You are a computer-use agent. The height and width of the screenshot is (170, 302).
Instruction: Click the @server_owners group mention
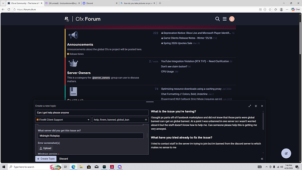[101, 78]
